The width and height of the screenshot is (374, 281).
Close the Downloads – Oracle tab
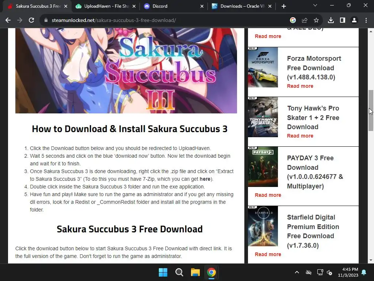(270, 6)
